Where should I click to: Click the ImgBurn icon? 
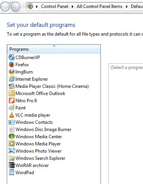click(12, 72)
